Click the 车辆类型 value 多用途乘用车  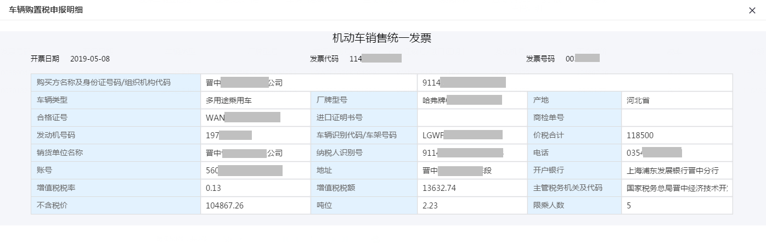pyautogui.click(x=229, y=100)
